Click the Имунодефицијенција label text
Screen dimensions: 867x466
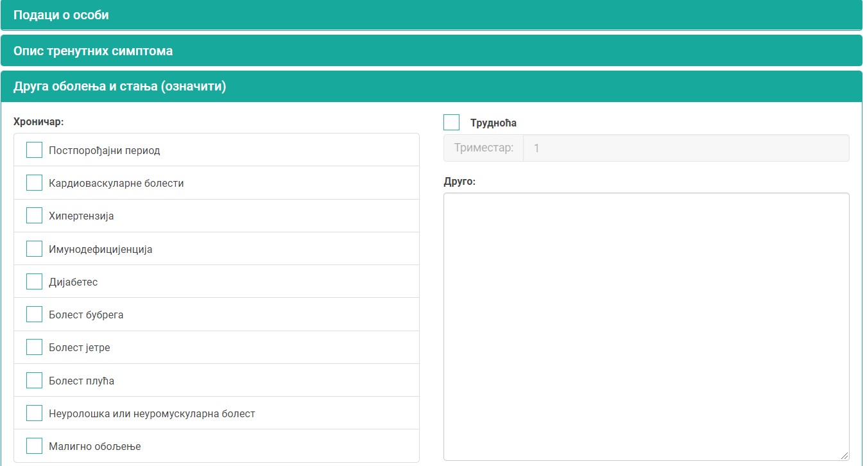[101, 249]
